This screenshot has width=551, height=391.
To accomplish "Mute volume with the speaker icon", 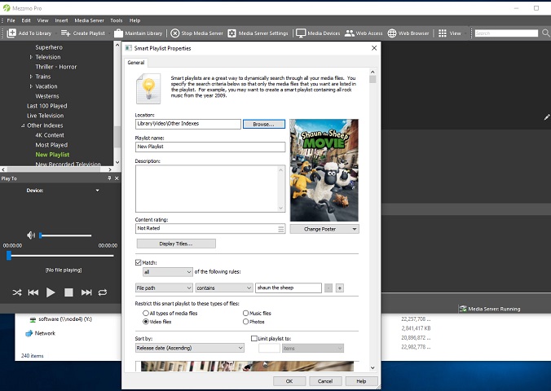I will [x=31, y=235].
